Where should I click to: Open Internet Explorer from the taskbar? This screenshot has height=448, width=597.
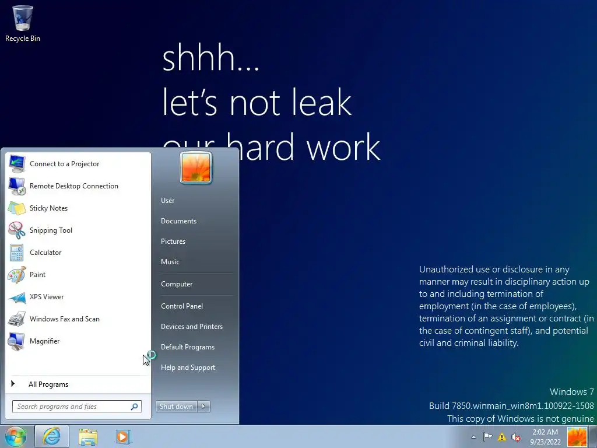click(52, 436)
